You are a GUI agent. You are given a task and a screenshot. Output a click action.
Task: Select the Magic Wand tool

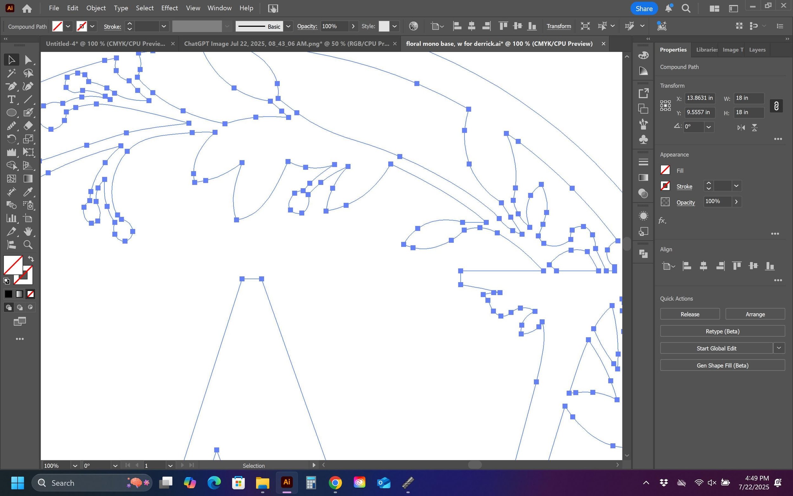point(11,73)
